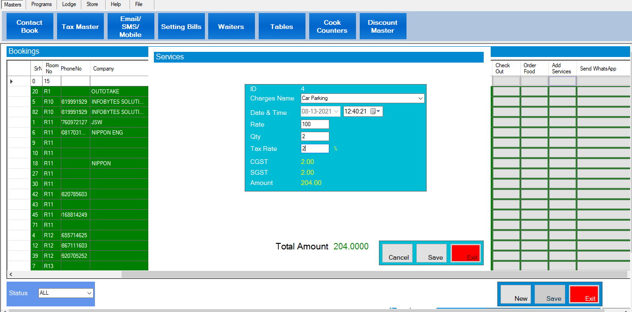Open the Tables master

point(282,27)
